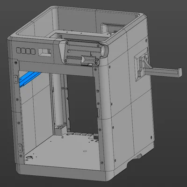
Task: Select the rounded knob at carriage assembly end
Action: pos(104,50)
